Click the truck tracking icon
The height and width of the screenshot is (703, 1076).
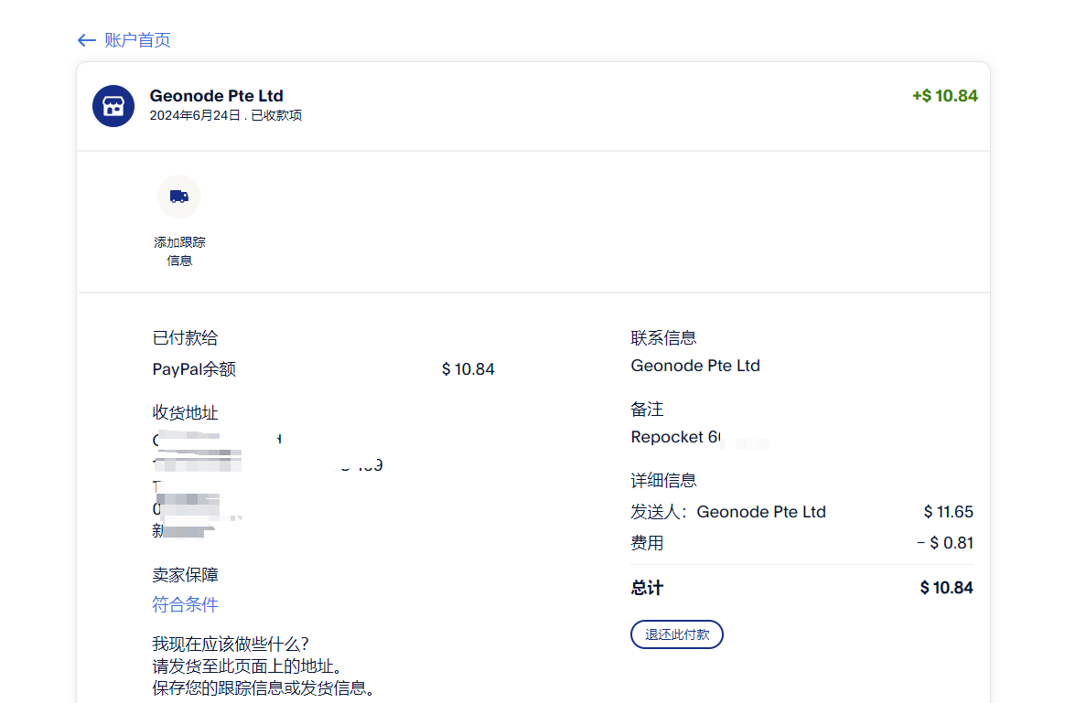point(179,197)
